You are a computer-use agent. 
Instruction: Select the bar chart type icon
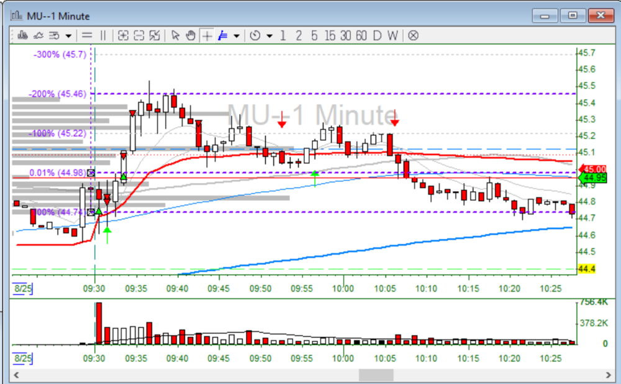click(x=24, y=36)
